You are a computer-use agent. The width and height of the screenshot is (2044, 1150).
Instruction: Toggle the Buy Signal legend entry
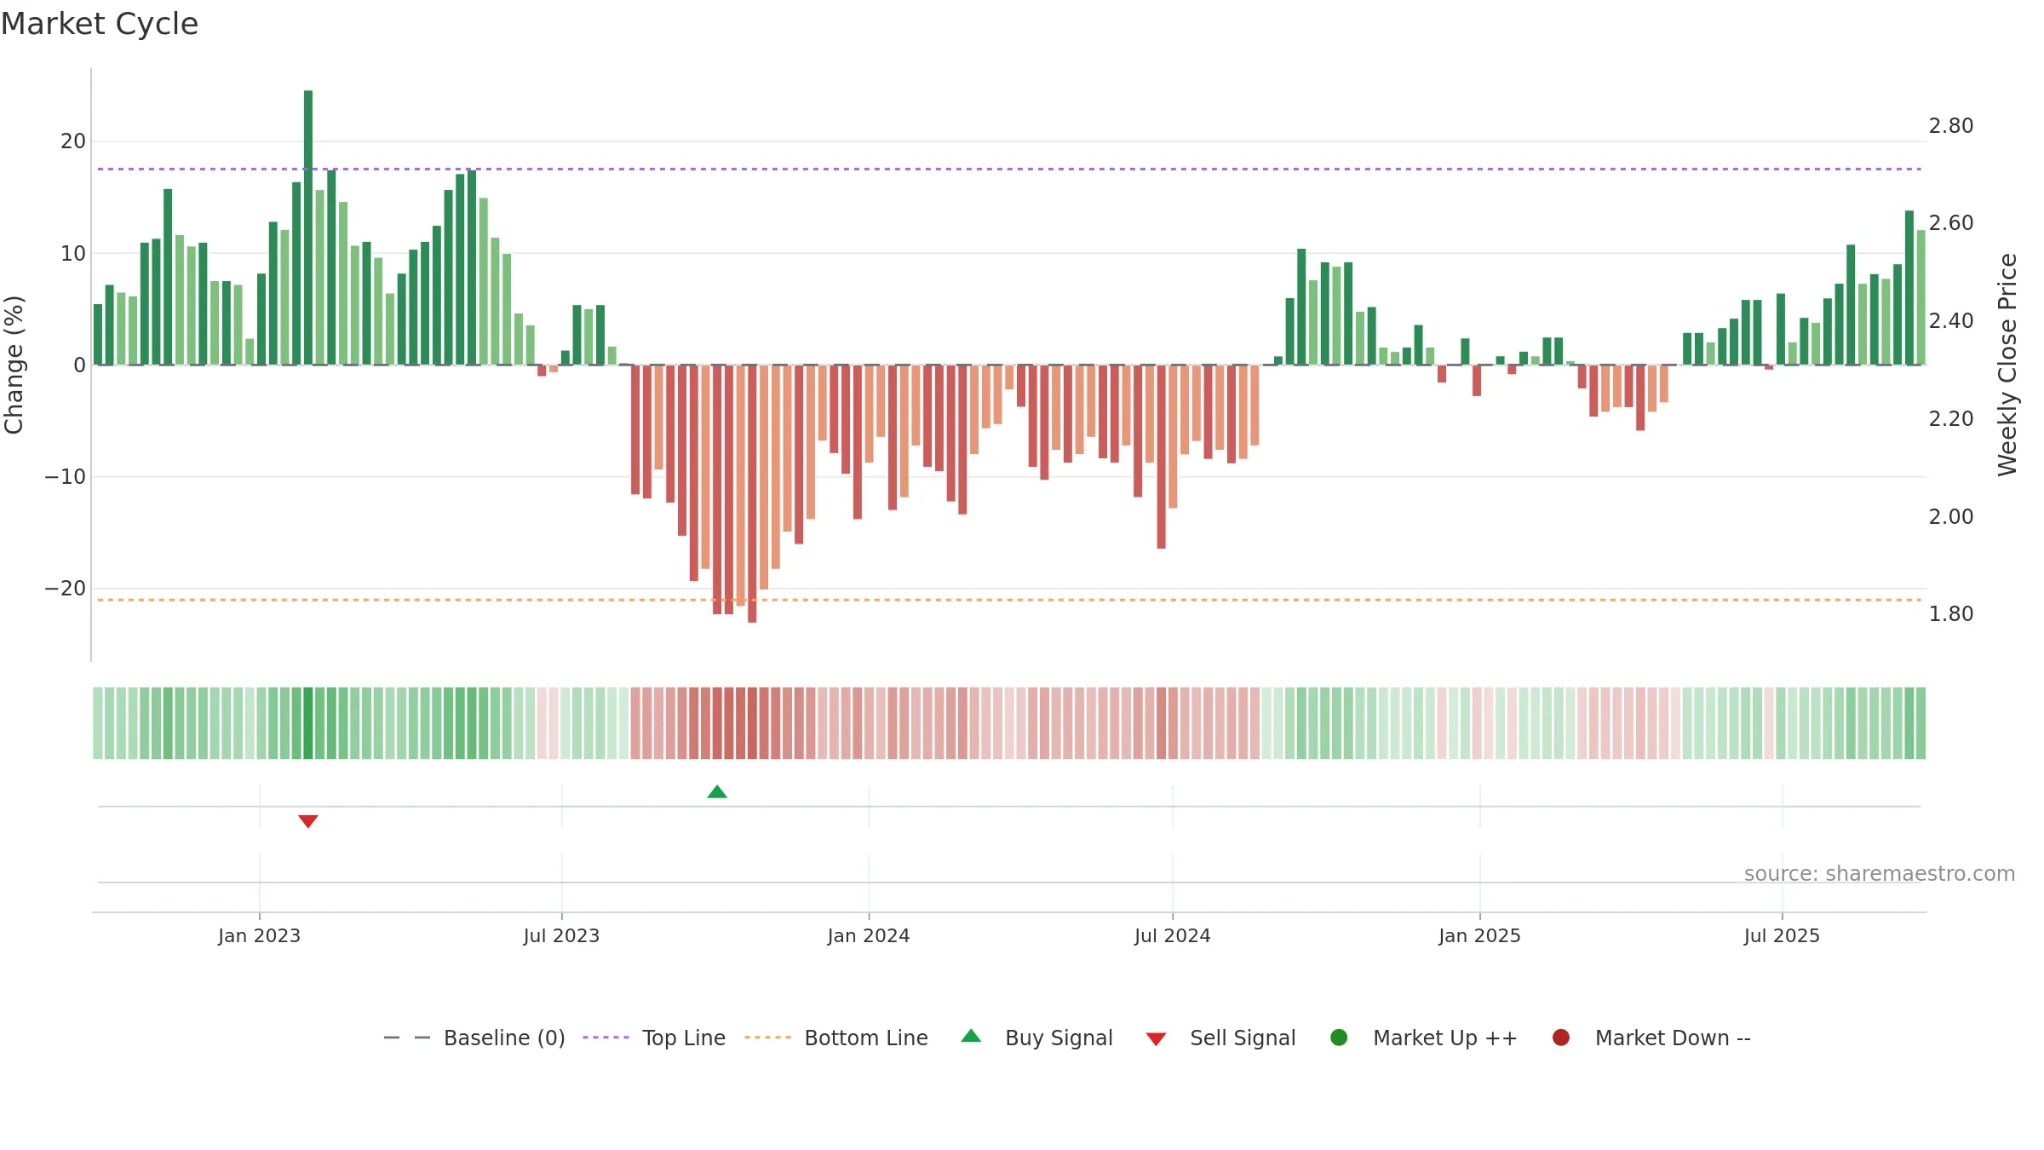point(1037,1038)
